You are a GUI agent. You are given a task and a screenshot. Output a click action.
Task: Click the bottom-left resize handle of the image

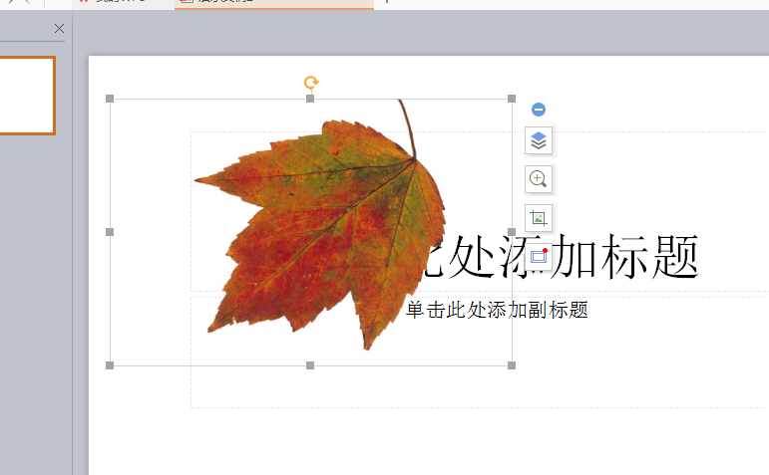click(x=110, y=365)
